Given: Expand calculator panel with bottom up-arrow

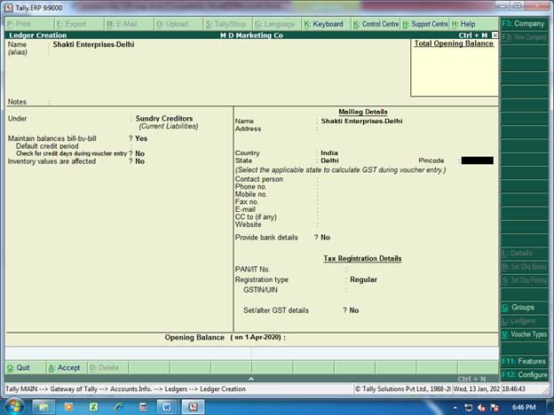Looking at the screenshot, I should [x=251, y=379].
